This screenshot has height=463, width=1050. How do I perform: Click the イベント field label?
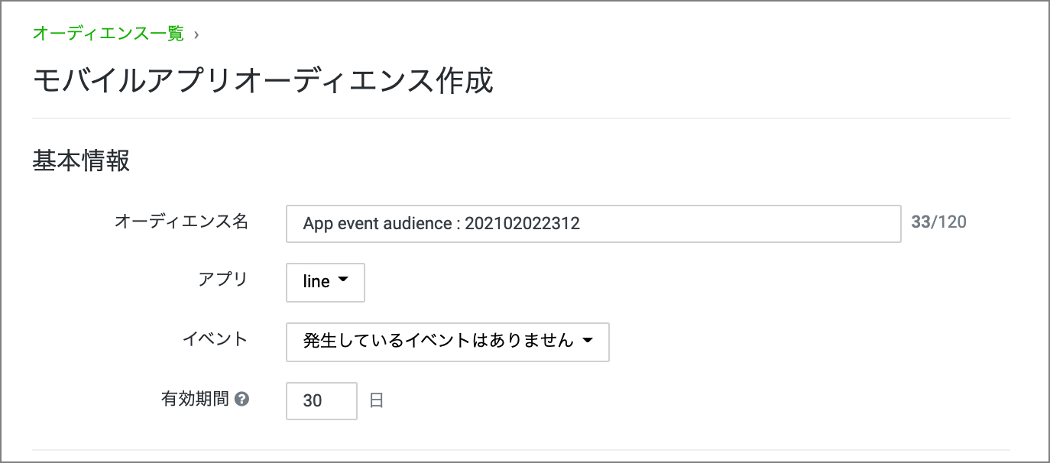[x=215, y=338]
